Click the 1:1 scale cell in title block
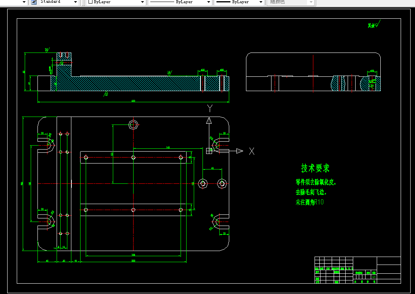415x294 pixels. pos(374,277)
